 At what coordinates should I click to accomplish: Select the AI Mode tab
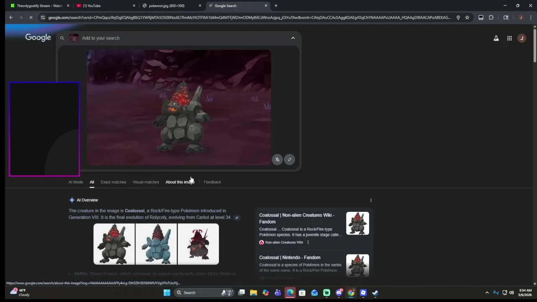pos(76,182)
